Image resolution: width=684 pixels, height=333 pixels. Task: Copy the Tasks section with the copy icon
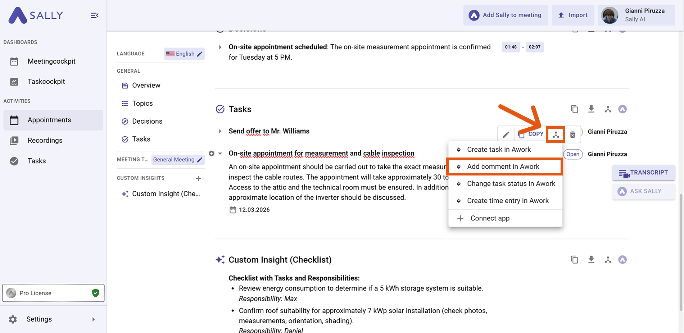pos(575,109)
